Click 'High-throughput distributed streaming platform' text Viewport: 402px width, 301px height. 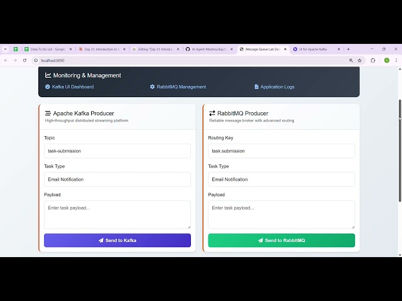(x=87, y=120)
